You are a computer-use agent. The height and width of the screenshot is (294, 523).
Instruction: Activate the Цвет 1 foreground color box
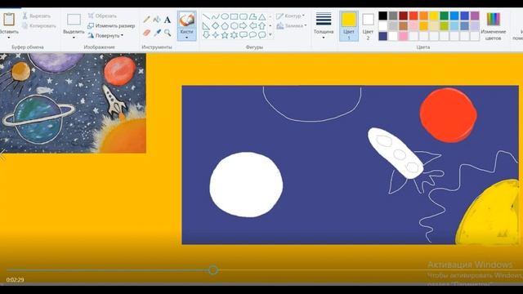coord(349,26)
